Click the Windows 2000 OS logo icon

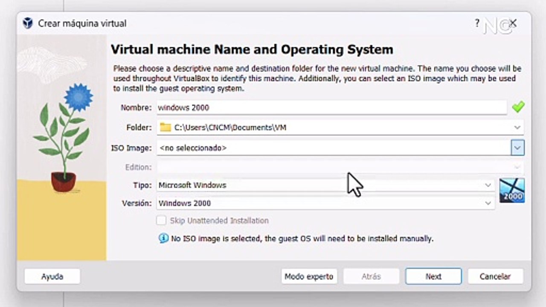(512, 190)
